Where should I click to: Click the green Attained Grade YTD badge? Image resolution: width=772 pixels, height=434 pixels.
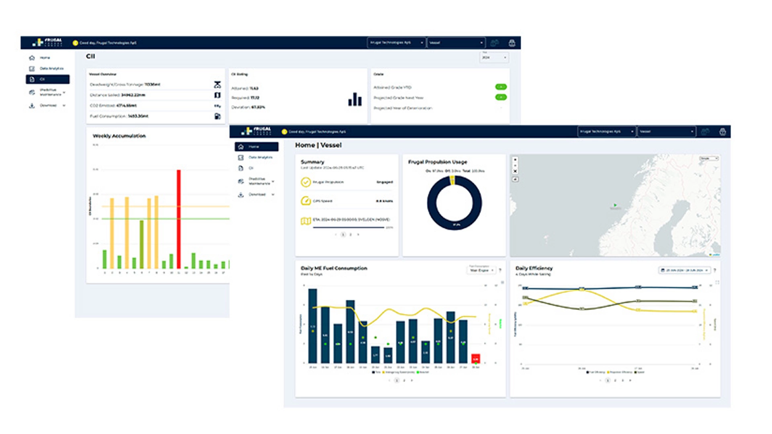coord(501,87)
